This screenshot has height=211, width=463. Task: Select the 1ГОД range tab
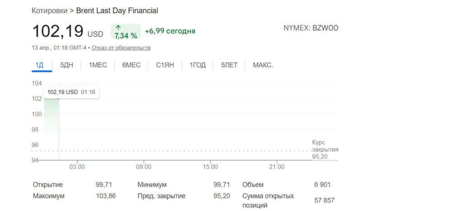point(198,65)
